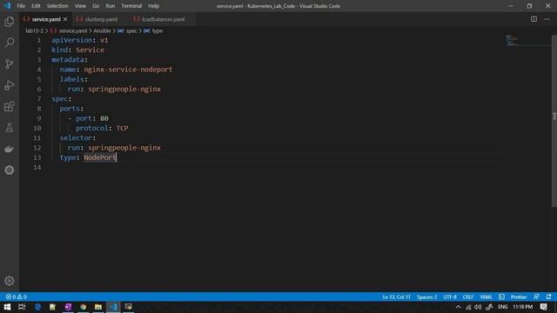Screen dimensions: 557x313
Task: Open the Windows action center icon
Action: [x=544, y=307]
